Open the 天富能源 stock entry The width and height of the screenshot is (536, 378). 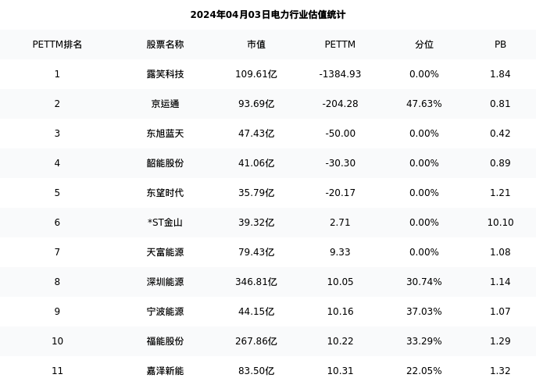(x=165, y=252)
